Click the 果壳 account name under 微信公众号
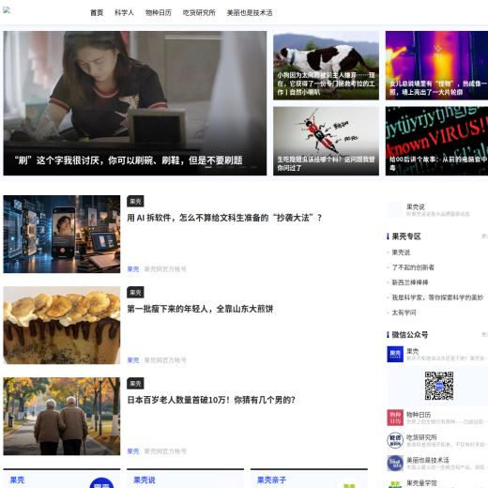Viewport: 488px width, 488px height. click(412, 351)
